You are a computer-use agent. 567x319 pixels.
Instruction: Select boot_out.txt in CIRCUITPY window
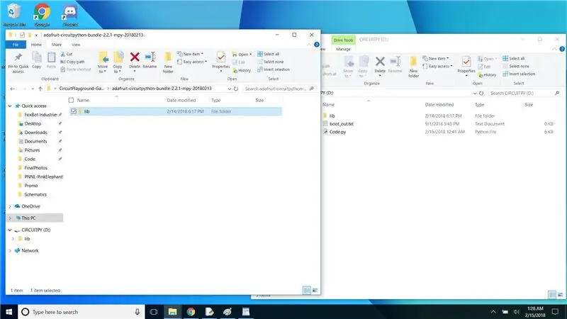coord(342,123)
